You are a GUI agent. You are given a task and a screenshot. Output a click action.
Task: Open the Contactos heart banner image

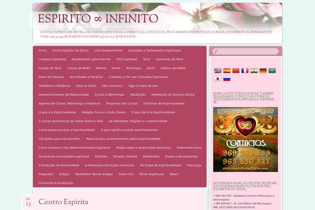pos(246,140)
